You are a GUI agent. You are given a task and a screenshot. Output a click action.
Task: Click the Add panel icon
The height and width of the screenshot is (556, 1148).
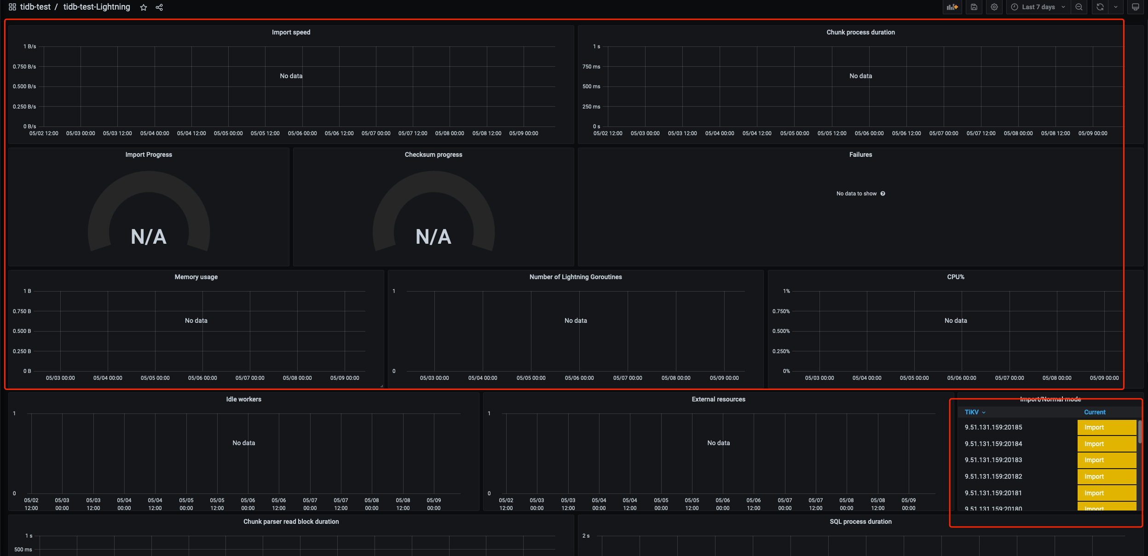pos(952,7)
